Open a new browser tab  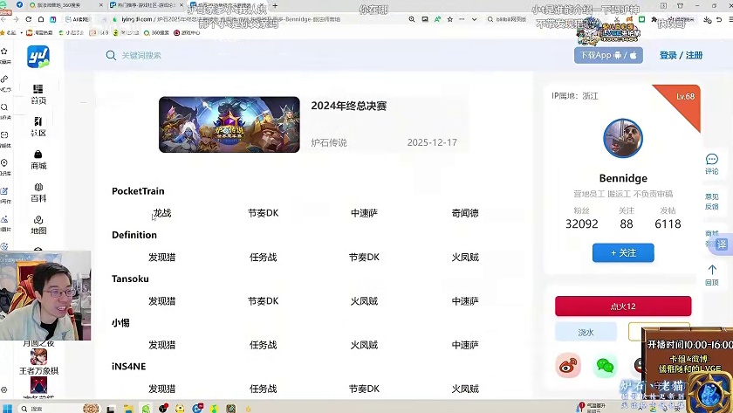[x=275, y=5]
